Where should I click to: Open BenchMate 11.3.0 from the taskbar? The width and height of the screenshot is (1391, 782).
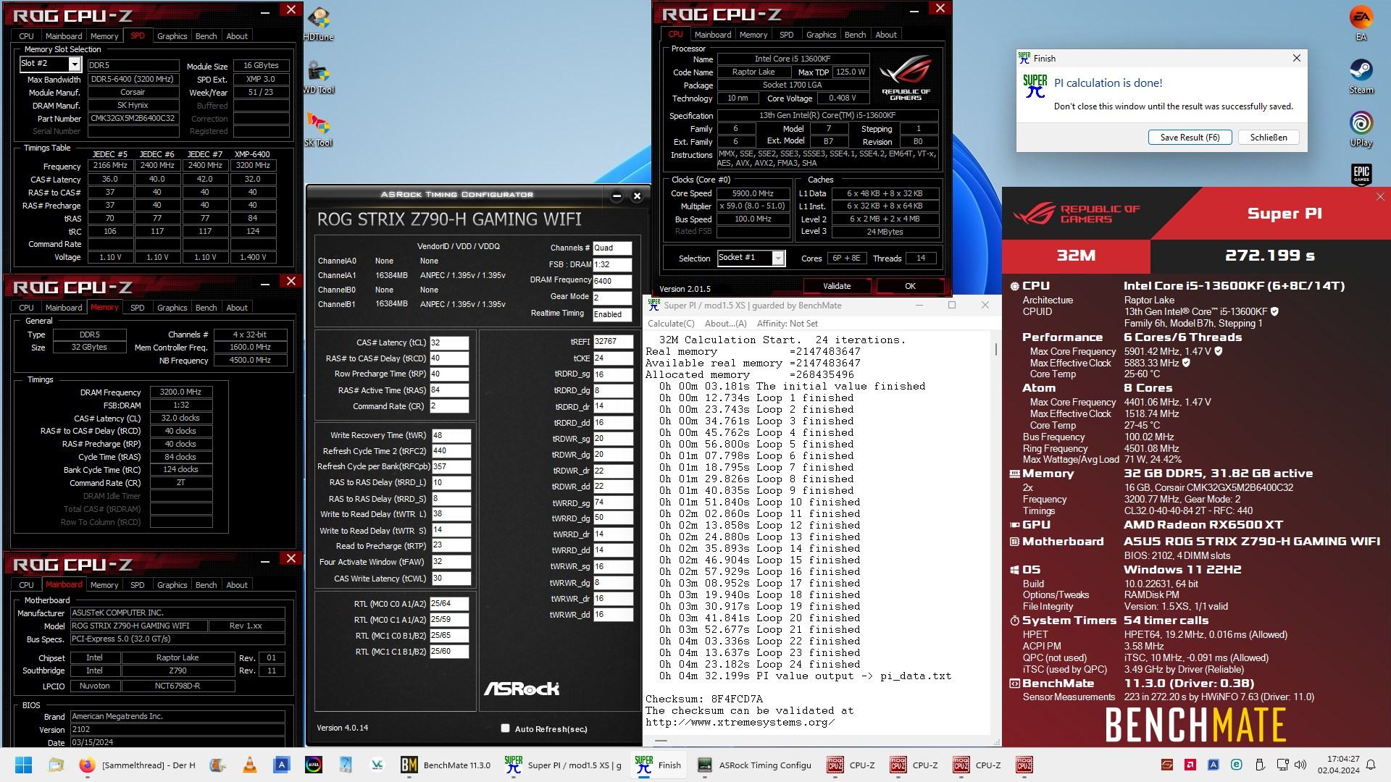click(445, 765)
